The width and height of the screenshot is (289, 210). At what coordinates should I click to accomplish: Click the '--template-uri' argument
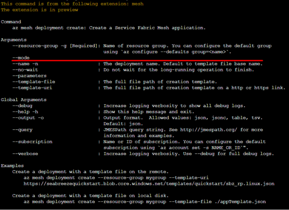point(32,88)
